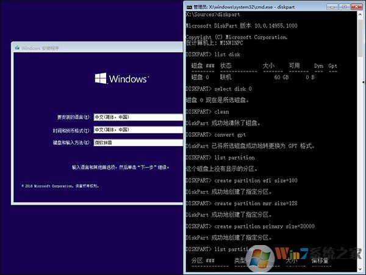Click the 'create partition efi size=100' line

[x=242, y=180]
